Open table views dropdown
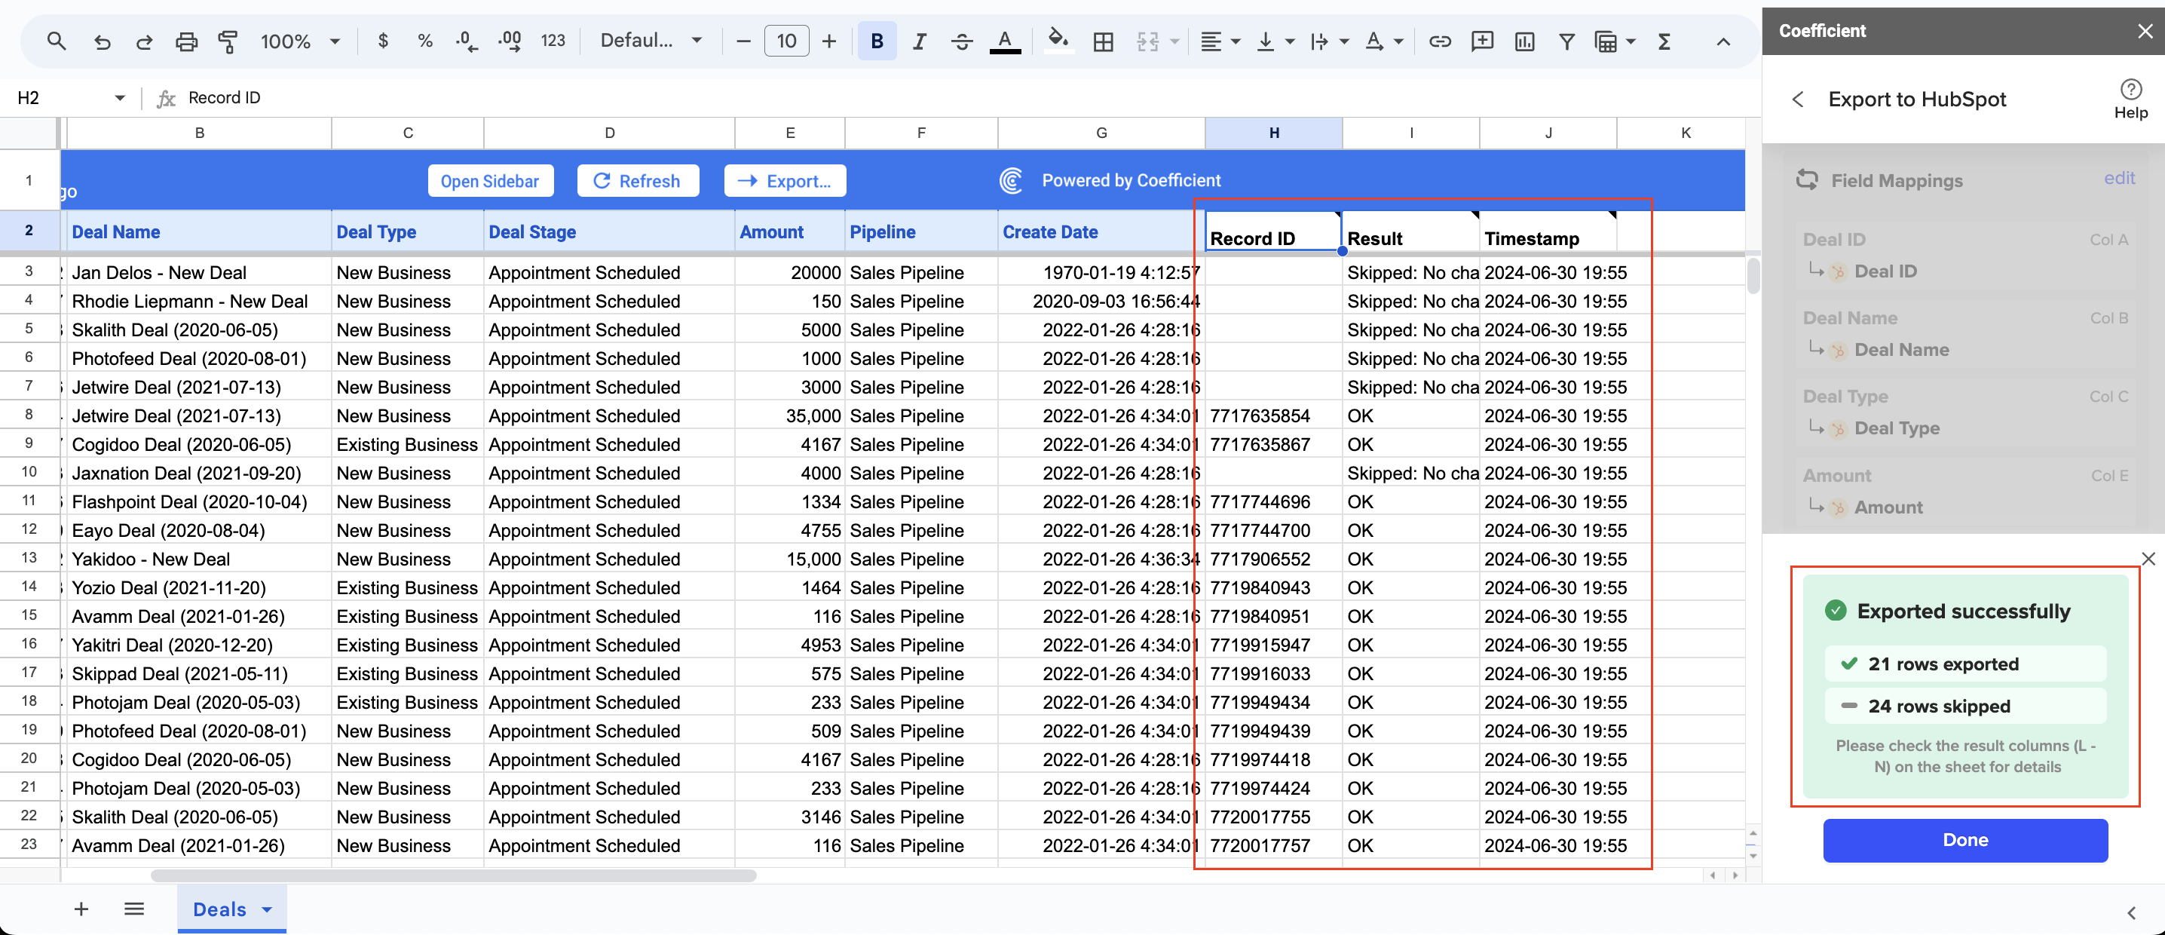Viewport: 2165px width, 935px height. (1615, 41)
